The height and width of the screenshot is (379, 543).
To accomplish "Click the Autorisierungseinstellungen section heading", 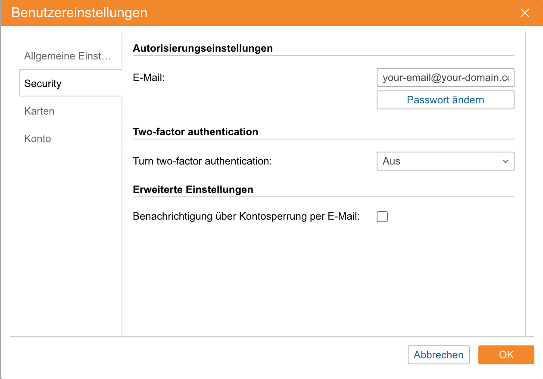I will (x=203, y=48).
